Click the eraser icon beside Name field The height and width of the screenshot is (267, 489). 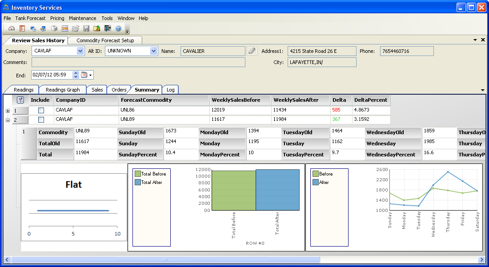pos(252,51)
